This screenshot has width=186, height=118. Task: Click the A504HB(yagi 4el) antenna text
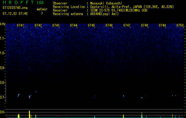[104, 14]
